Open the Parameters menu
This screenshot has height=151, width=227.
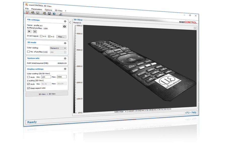coord(37,9)
